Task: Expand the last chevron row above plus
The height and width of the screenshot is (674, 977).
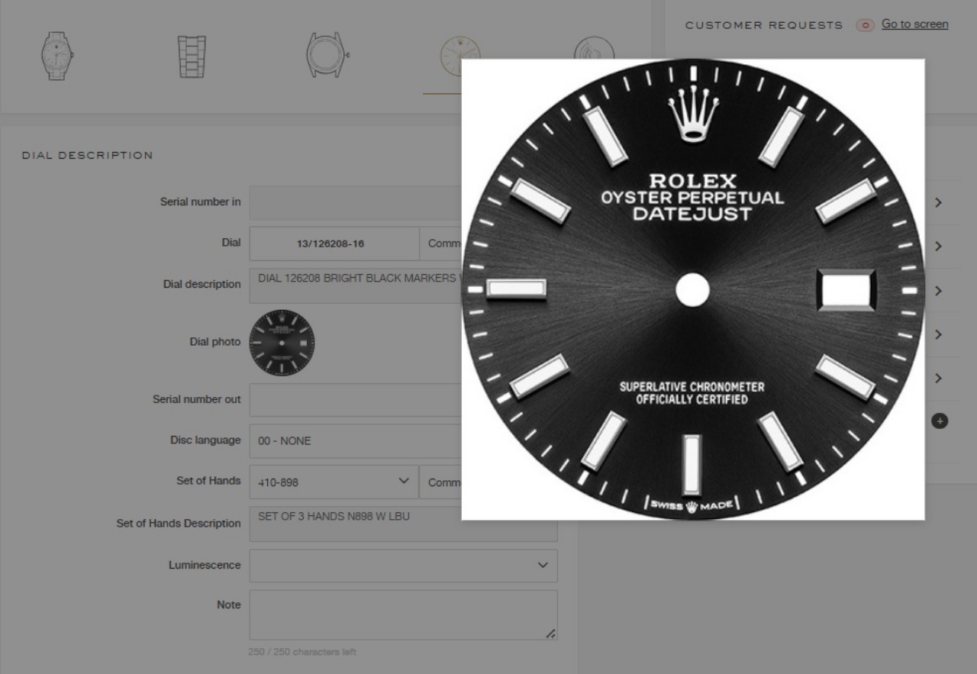Action: [938, 379]
